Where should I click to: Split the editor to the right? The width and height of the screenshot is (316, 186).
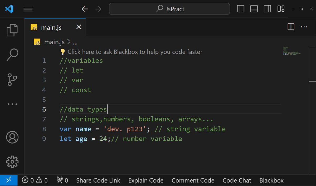[x=291, y=27]
